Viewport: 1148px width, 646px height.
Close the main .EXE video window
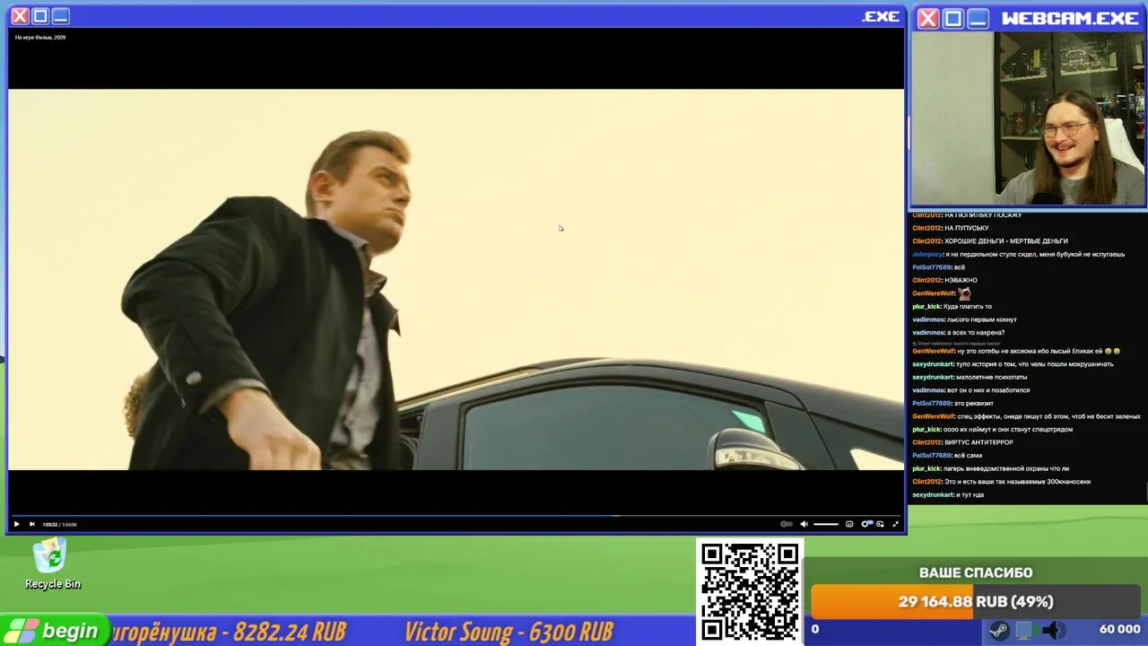(x=20, y=16)
